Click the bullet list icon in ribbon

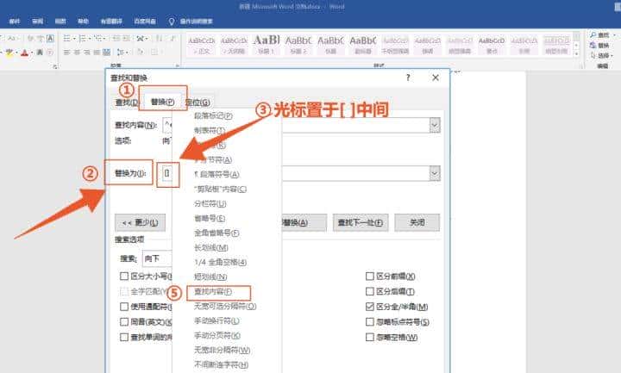click(66, 39)
